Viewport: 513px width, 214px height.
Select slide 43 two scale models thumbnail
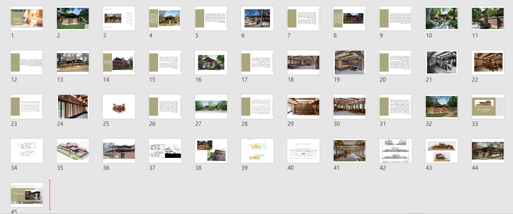pos(442,151)
